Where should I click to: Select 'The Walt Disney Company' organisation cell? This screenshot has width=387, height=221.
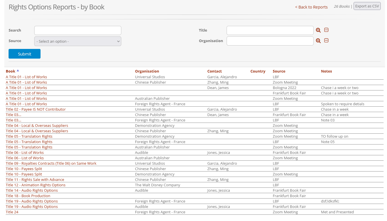pyautogui.click(x=158, y=185)
